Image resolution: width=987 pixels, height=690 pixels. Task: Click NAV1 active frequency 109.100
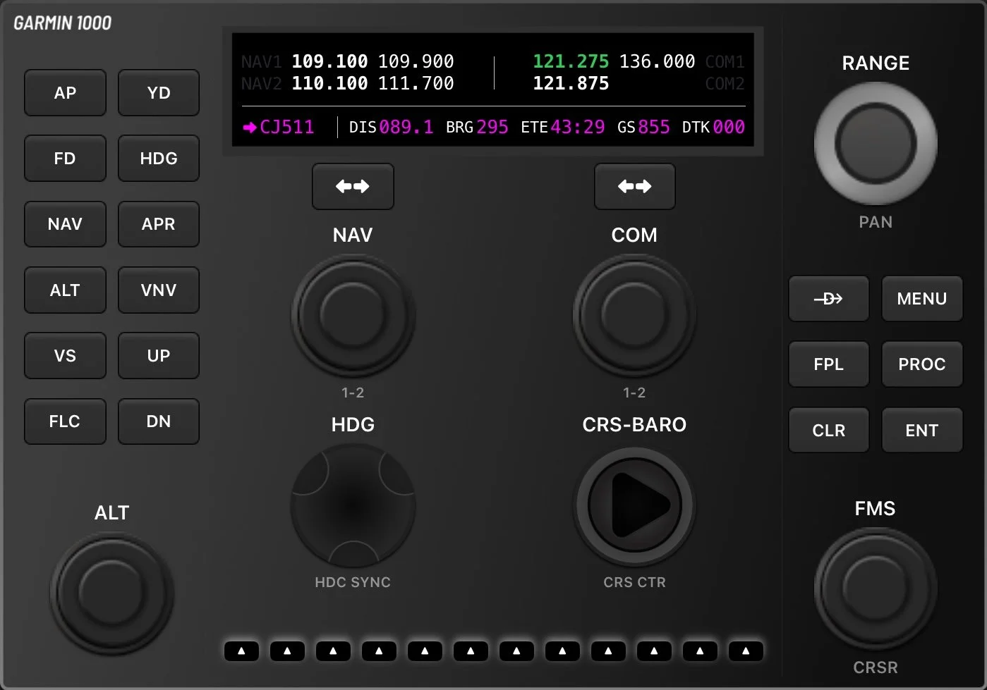pos(329,61)
